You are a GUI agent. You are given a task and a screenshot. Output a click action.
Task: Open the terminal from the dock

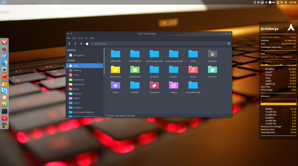tap(4, 111)
